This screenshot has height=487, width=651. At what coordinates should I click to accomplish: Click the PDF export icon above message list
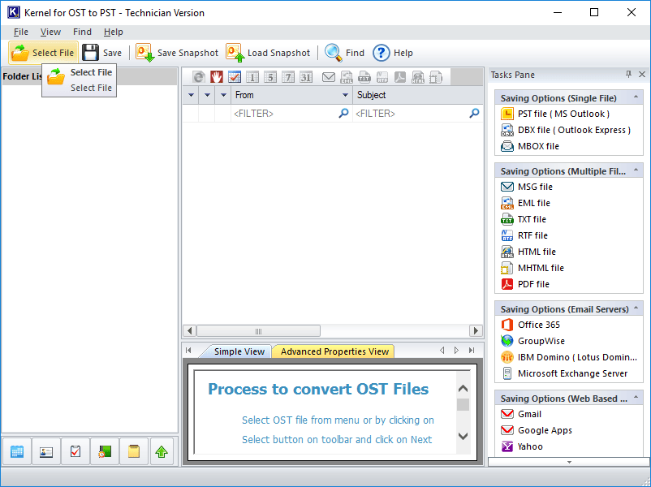(400, 77)
